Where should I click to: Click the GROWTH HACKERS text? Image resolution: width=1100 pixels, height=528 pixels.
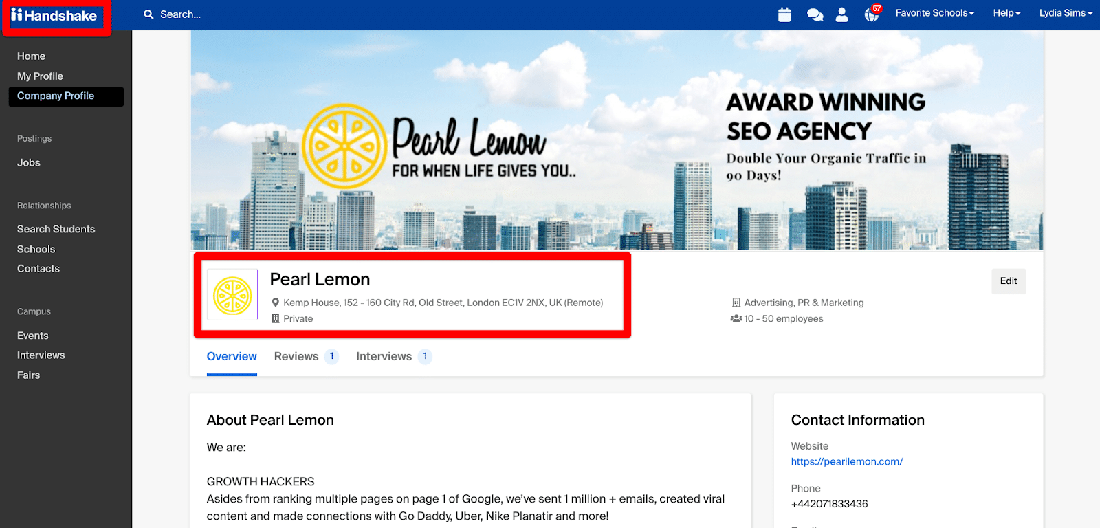pyautogui.click(x=261, y=482)
